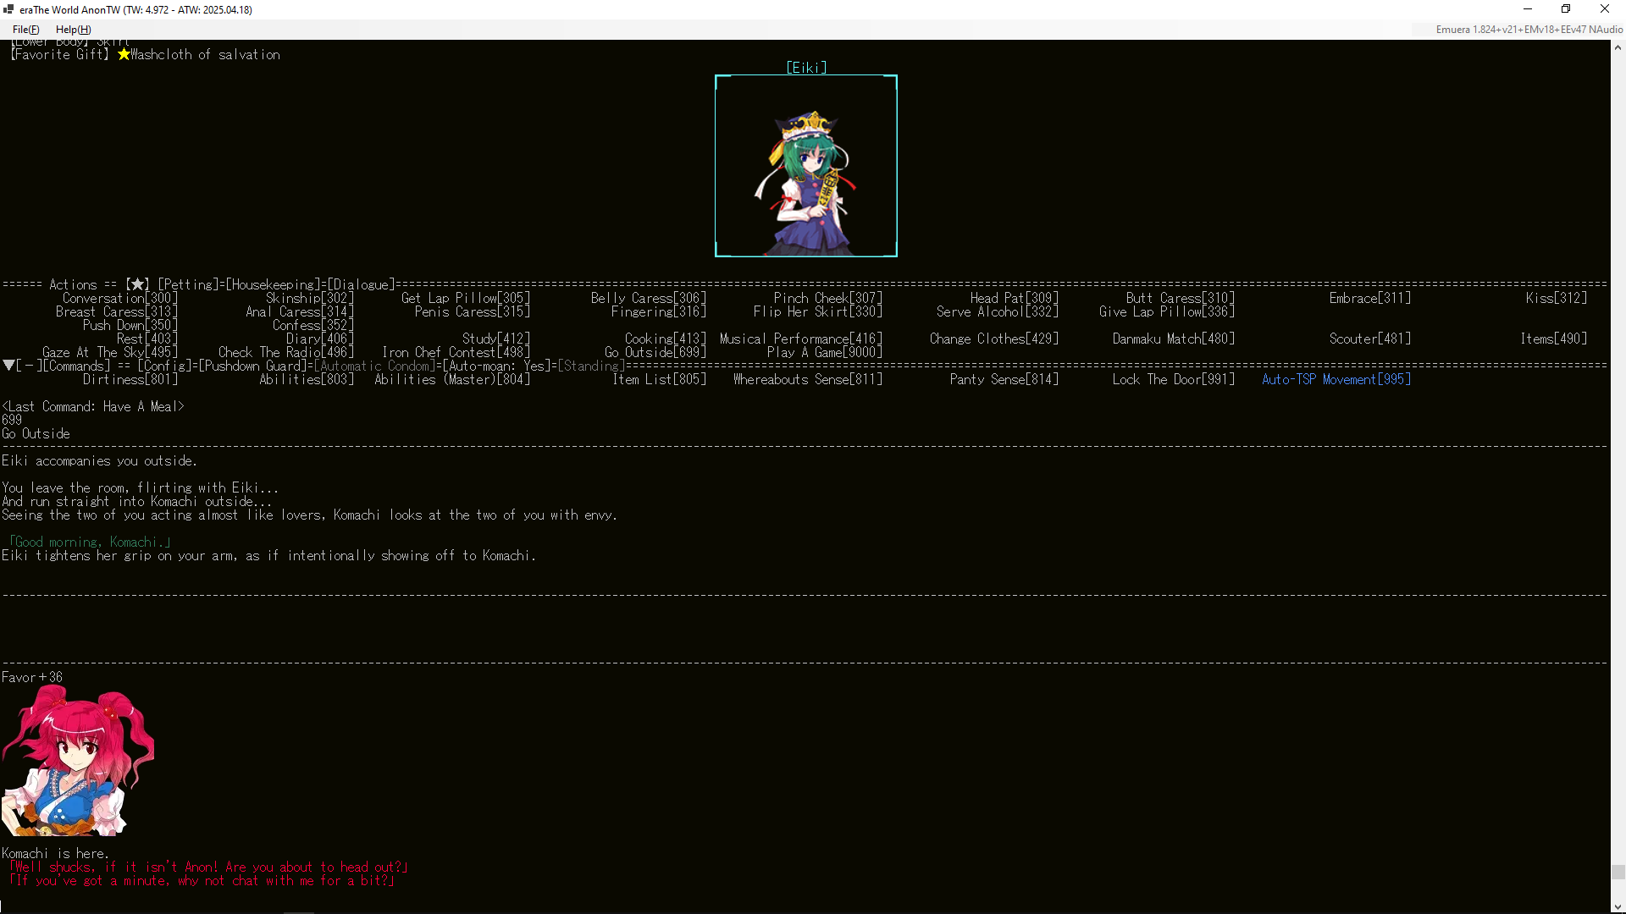1626x914 pixels.
Task: Click Eiki's character portrait
Action: click(x=805, y=166)
